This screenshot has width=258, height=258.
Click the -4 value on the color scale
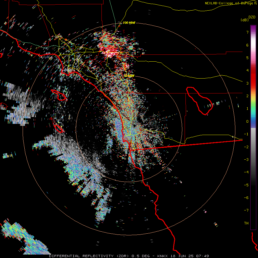[246, 172]
